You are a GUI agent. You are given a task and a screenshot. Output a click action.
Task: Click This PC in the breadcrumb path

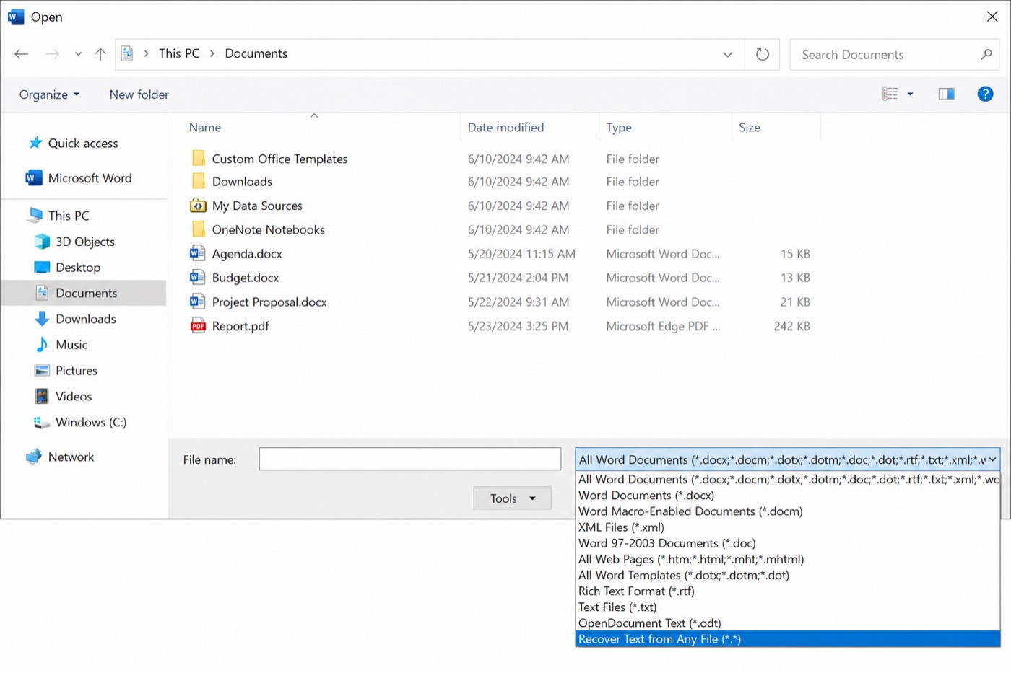179,53
